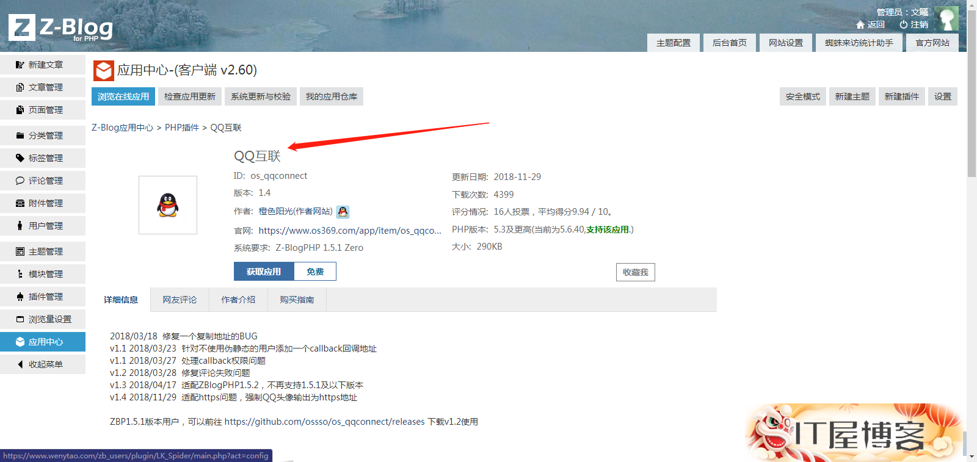Open the os369.com official site link
The width and height of the screenshot is (977, 462).
[350, 231]
